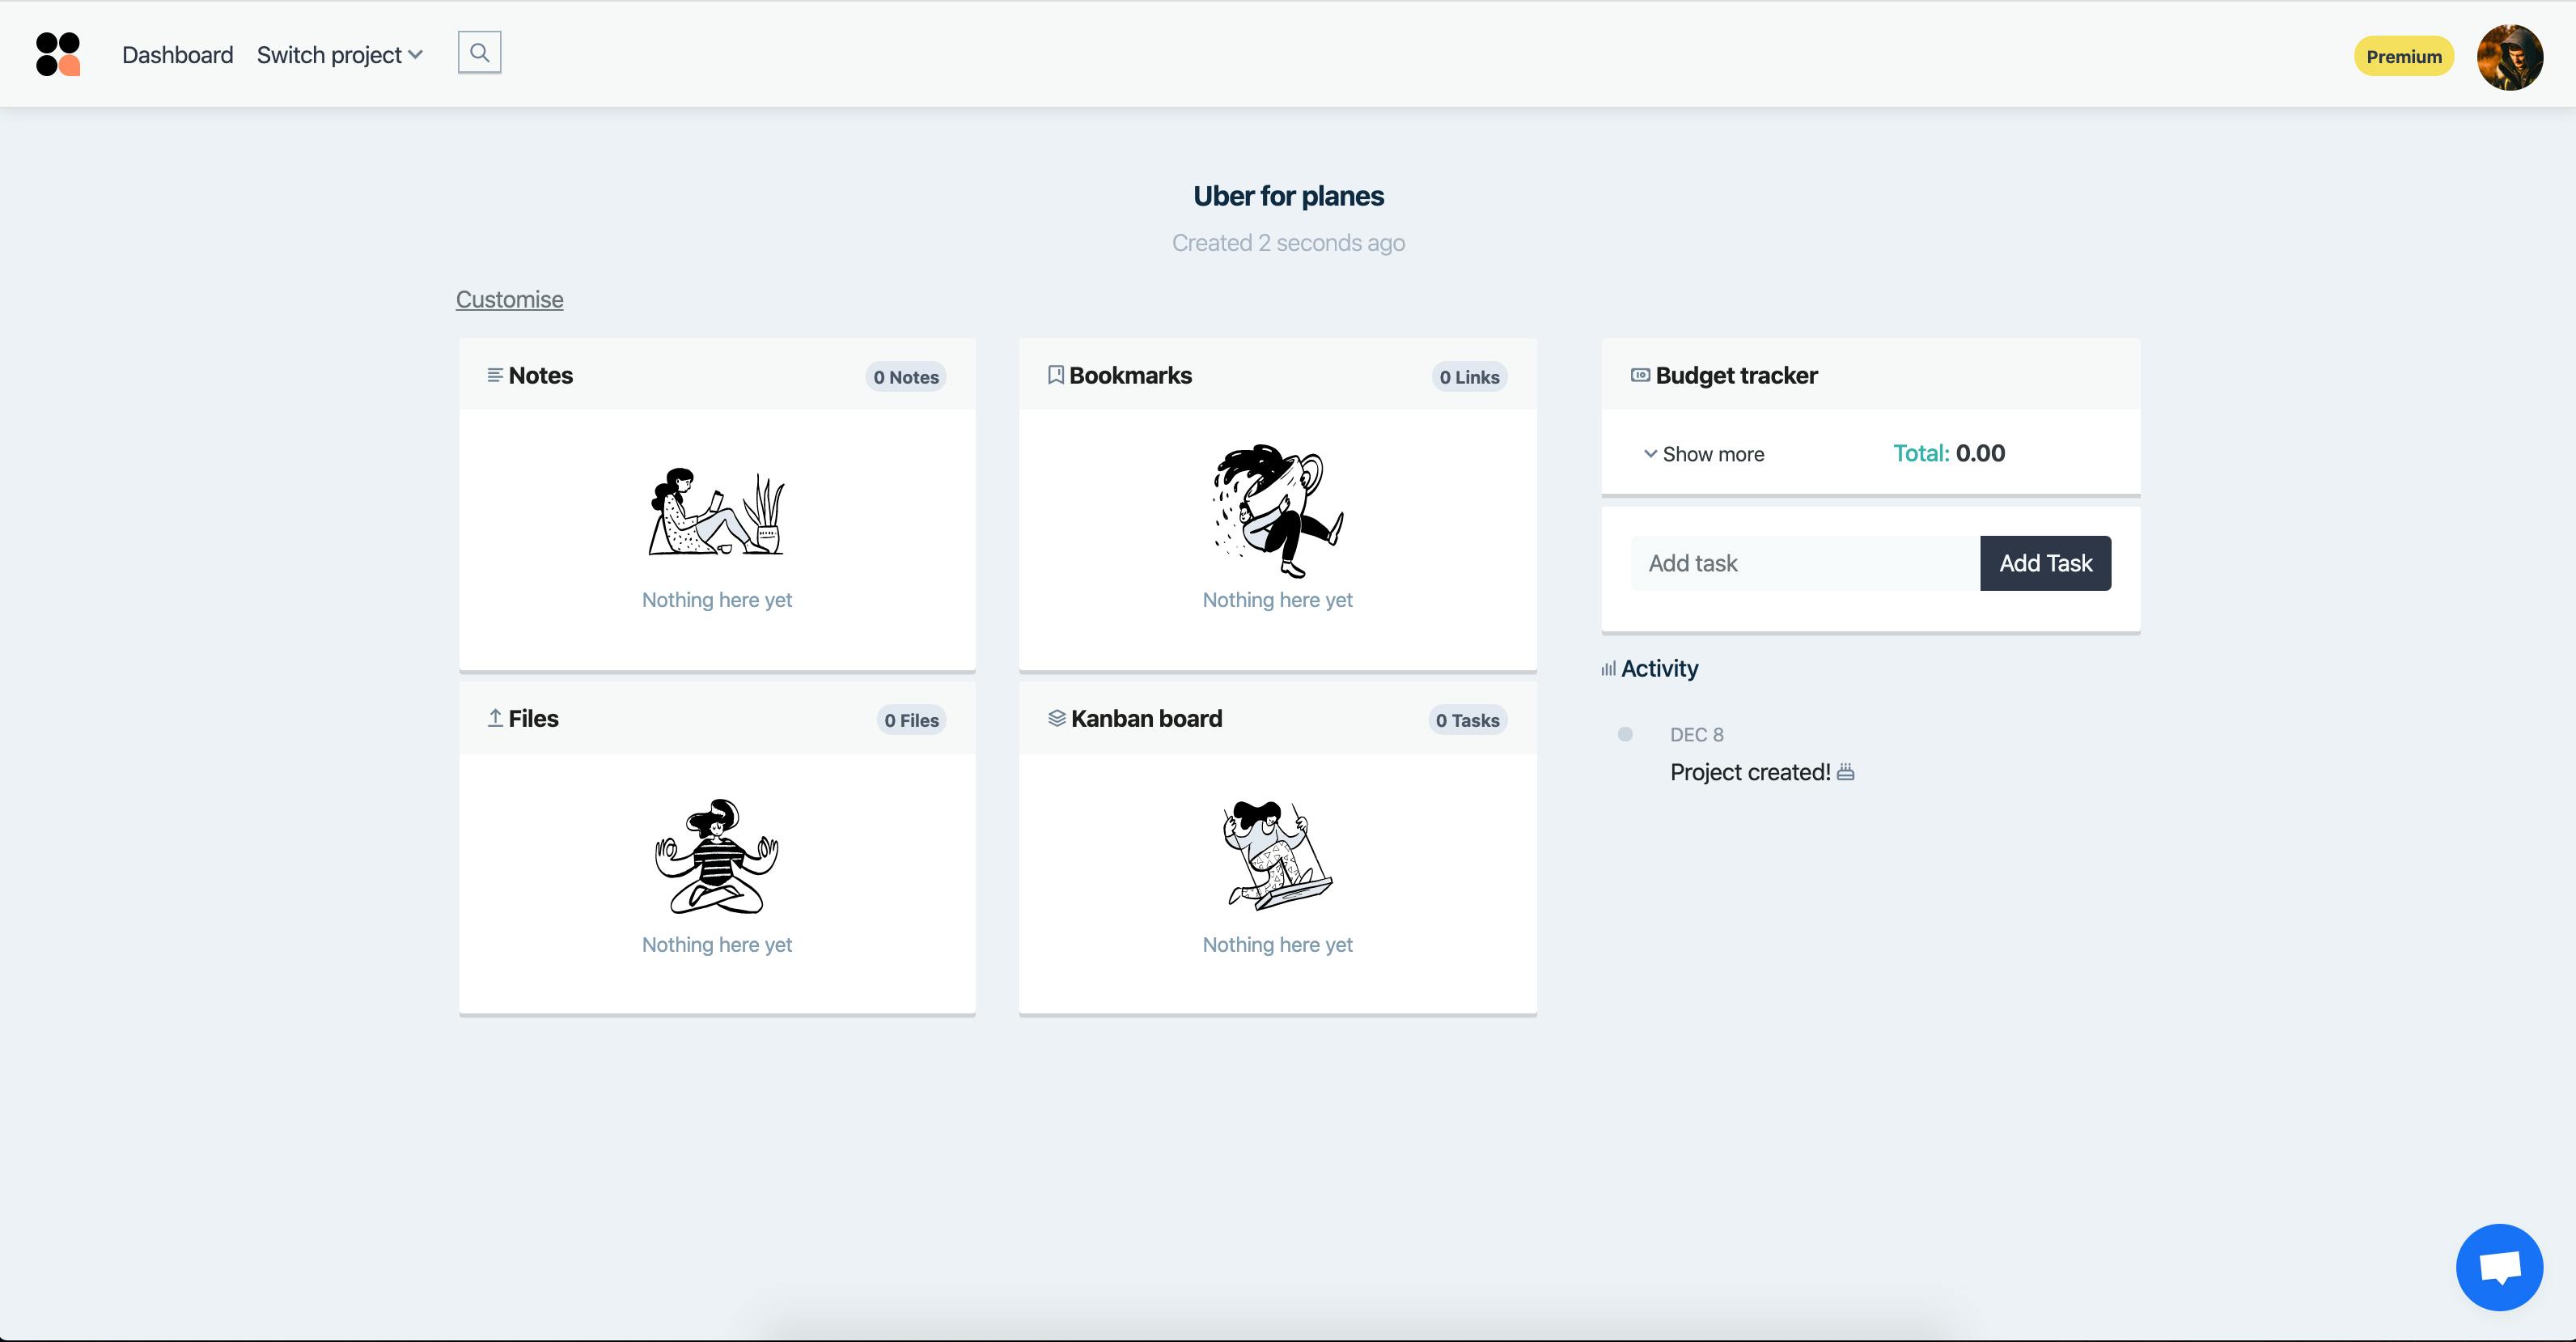Click the four-dot app logo

coord(58,54)
